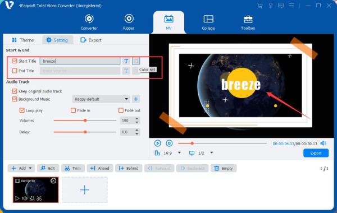Increase delay value with up arrow
Image resolution: width=337 pixels, height=213 pixels.
[137, 130]
